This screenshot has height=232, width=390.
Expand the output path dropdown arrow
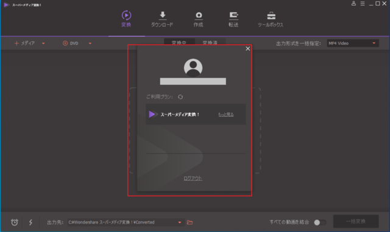pos(180,222)
